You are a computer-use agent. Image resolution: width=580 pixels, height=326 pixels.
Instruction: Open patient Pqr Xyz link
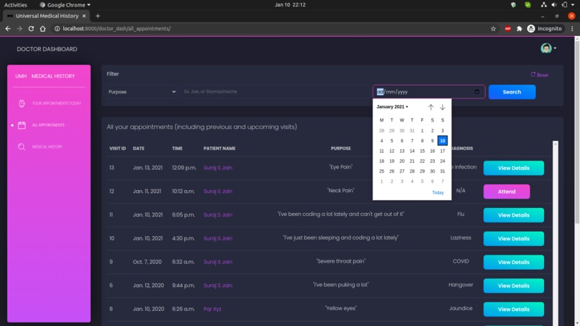212,309
